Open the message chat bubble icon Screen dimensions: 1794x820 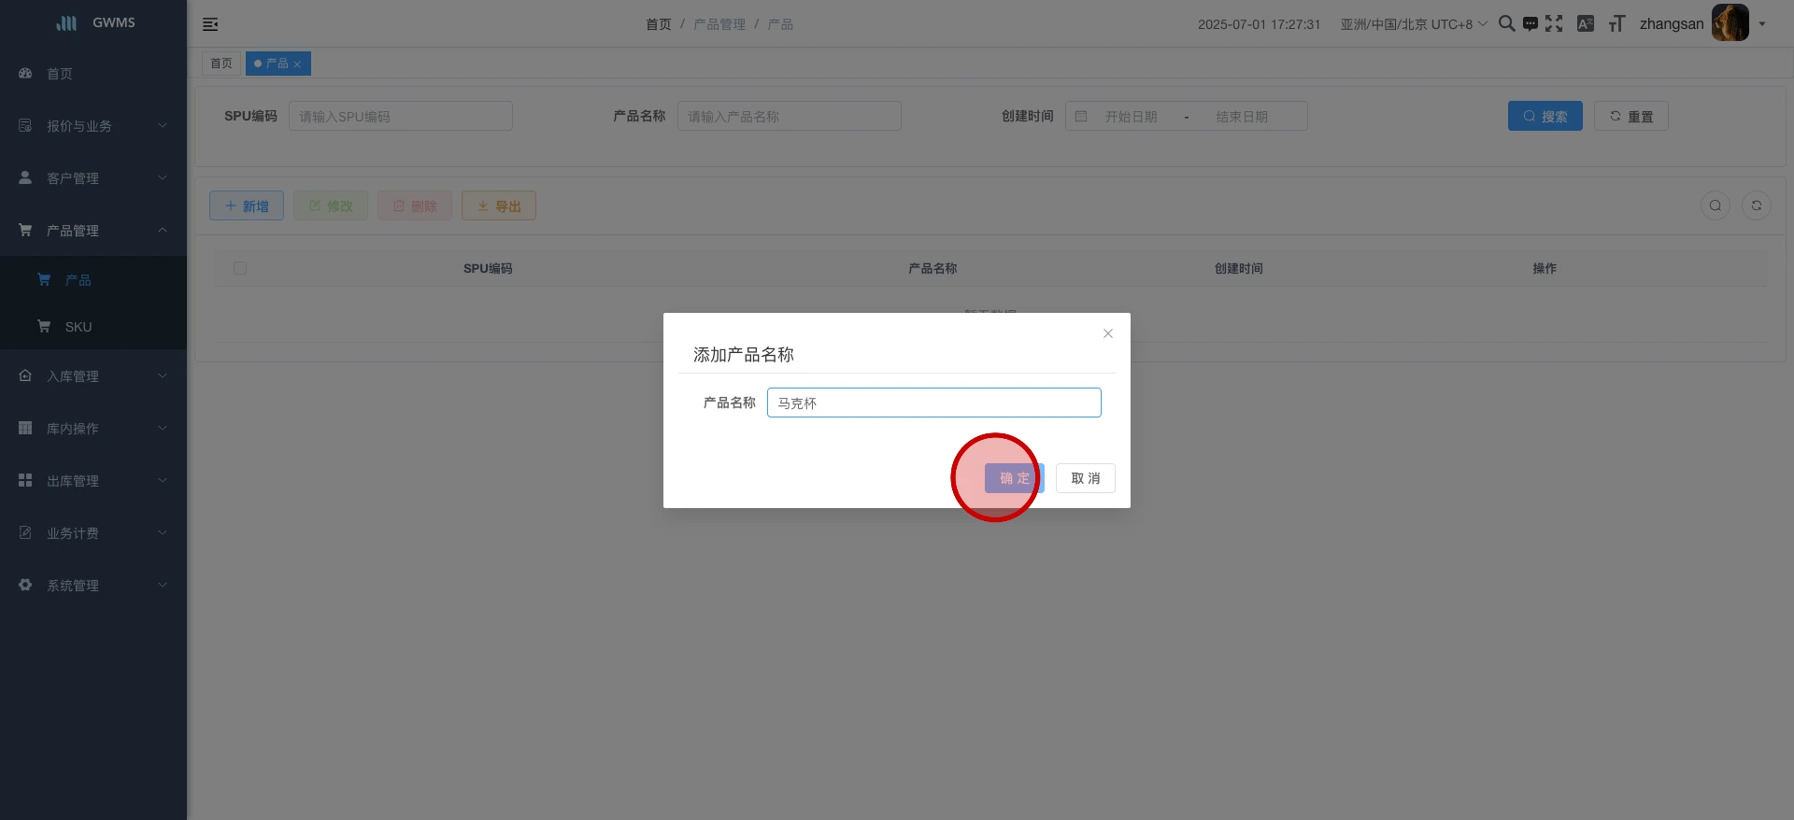coord(1530,24)
